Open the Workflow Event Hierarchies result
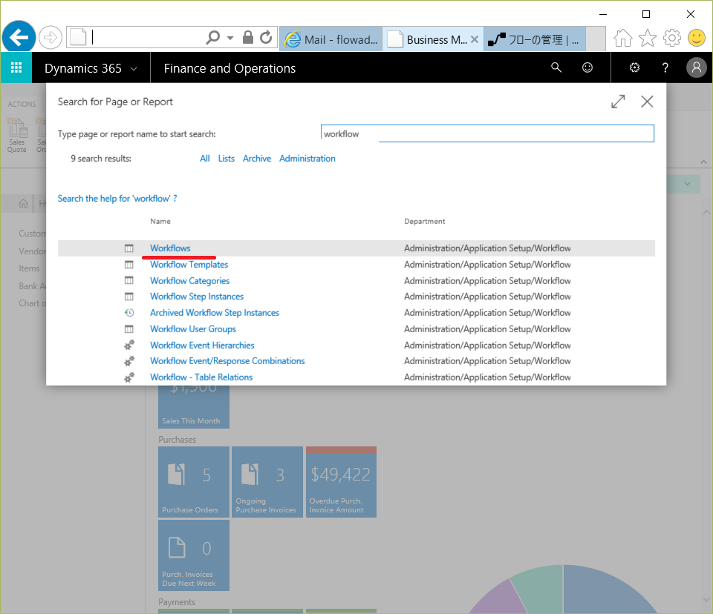713x614 pixels. [202, 345]
